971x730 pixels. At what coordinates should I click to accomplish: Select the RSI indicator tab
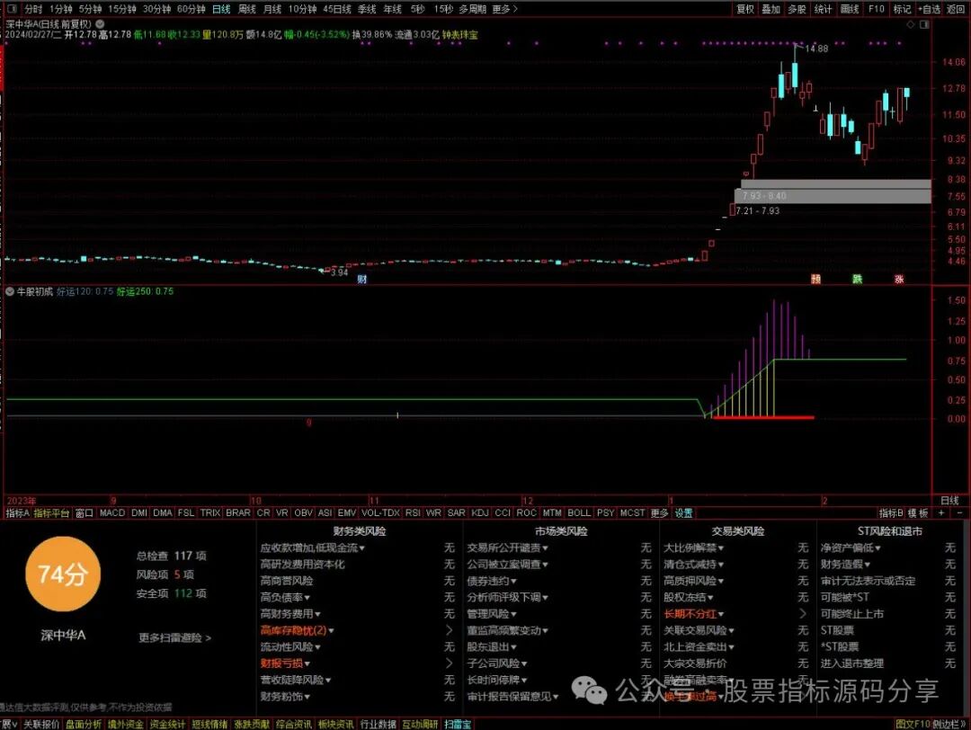(x=413, y=512)
